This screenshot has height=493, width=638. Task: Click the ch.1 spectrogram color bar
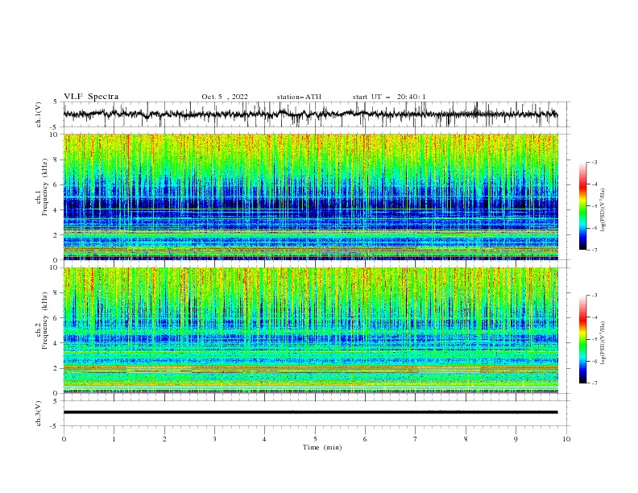[582, 206]
